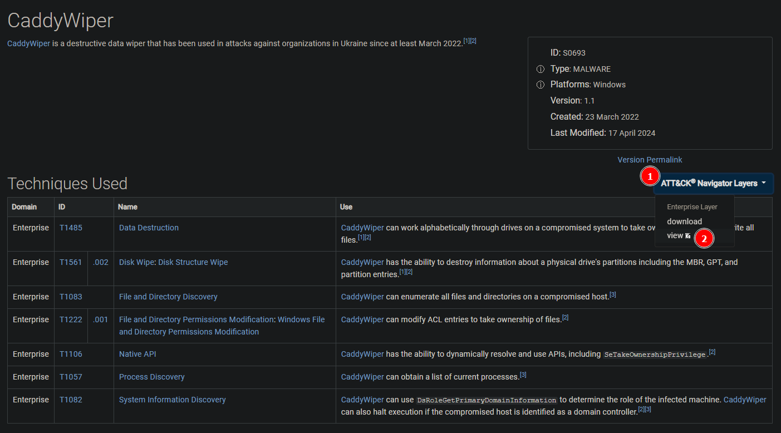Click the info icon beside Platforms
Viewport: 781px width, 433px height.
point(540,85)
